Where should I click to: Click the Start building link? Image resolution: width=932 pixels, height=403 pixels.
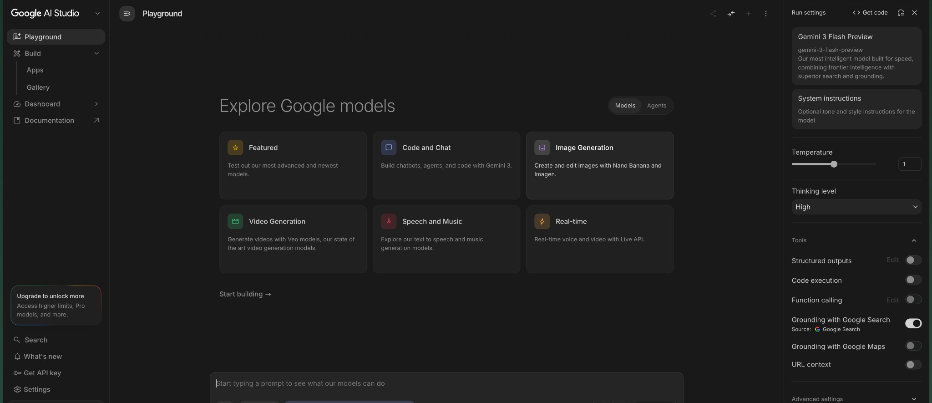click(x=245, y=294)
